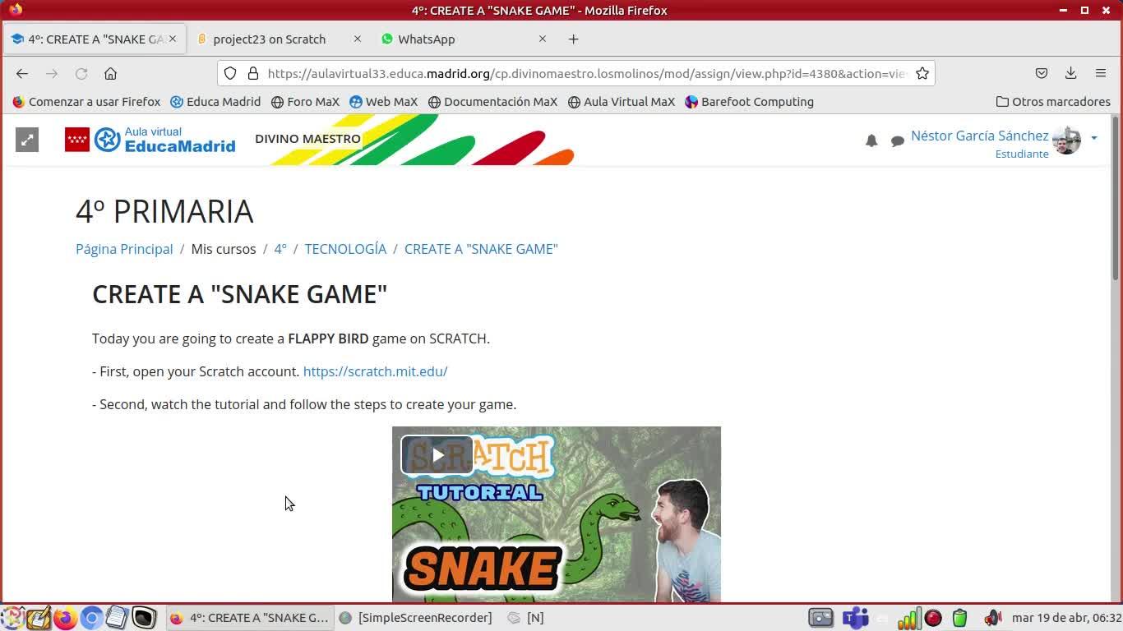1123x631 pixels.
Task: Click the "4º PRIMARIA" course heading
Action: 164,212
